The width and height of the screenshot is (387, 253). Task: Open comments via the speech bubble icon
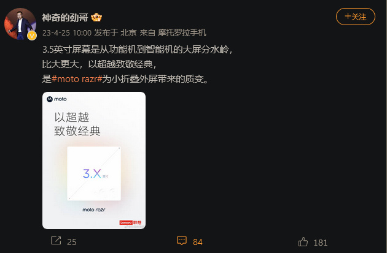click(182, 241)
